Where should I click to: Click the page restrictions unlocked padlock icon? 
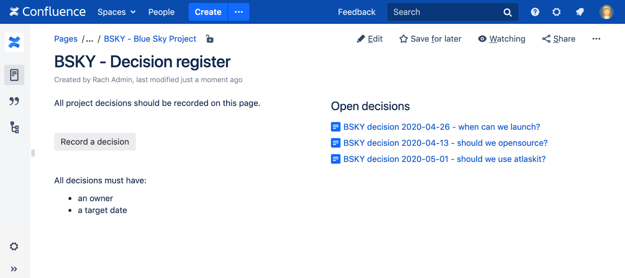click(210, 39)
